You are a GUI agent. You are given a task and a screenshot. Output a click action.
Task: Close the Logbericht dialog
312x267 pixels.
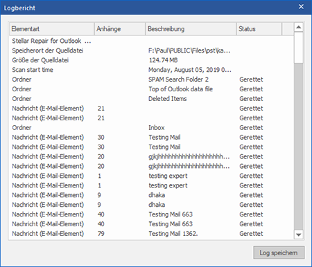pyautogui.click(x=301, y=7)
